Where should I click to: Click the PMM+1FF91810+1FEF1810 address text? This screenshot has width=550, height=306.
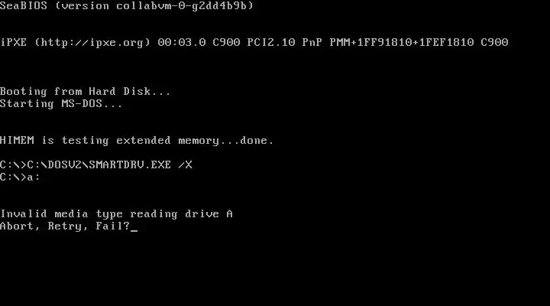[402, 43]
